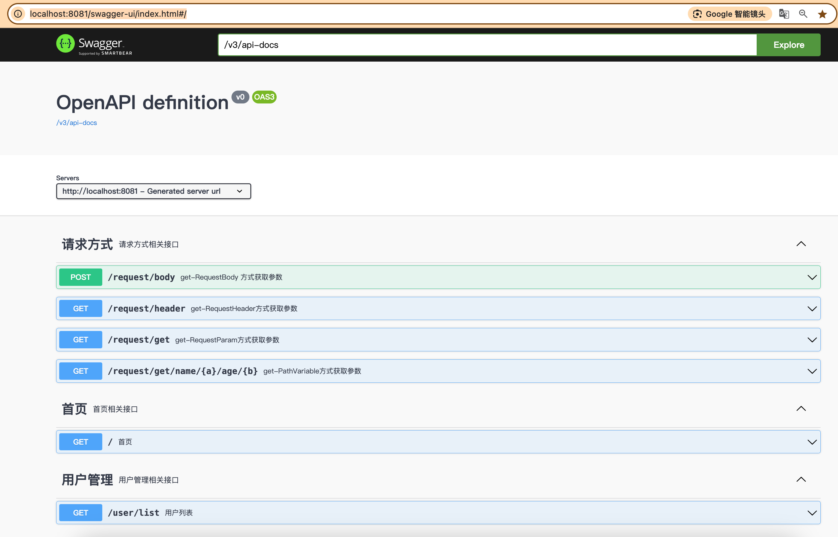Screen dimensions: 838x537
Task: Bookmark the page via the star icon
Action: pyautogui.click(x=822, y=13)
